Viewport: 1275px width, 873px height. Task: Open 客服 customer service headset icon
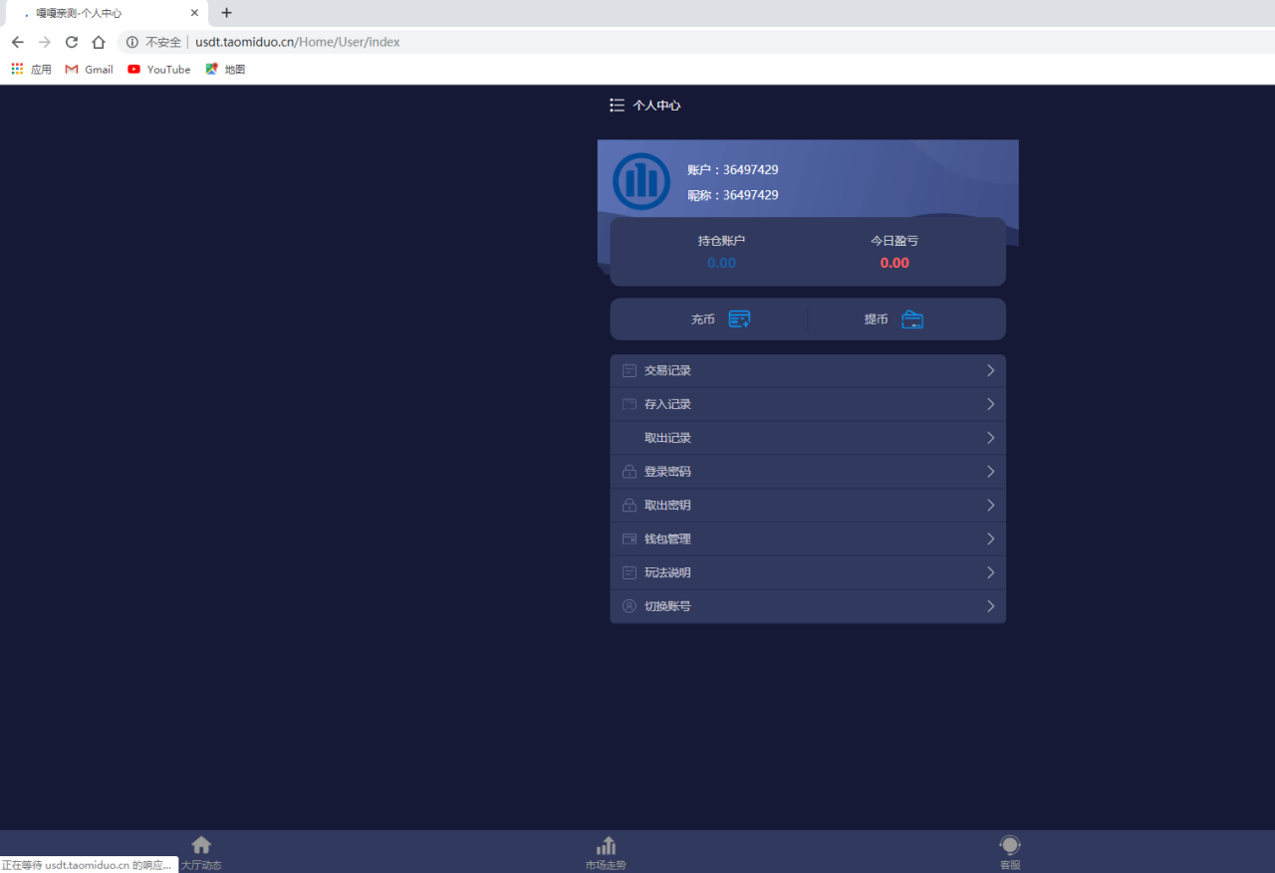(1010, 846)
